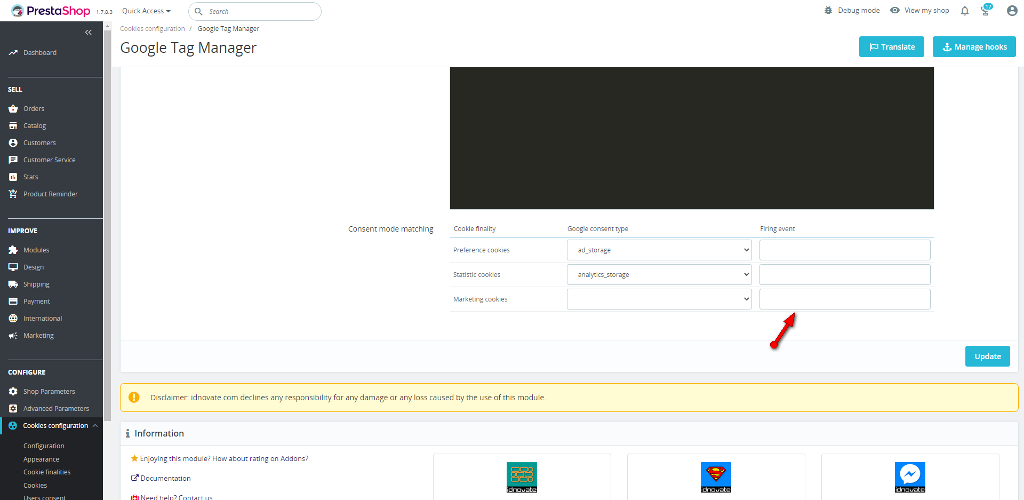Click the search magnifier icon
This screenshot has height=500, width=1024.
(198, 11)
